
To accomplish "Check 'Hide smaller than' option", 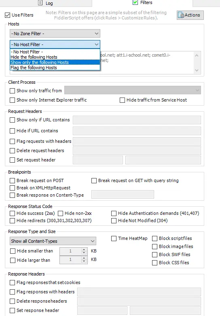I will [13, 251].
